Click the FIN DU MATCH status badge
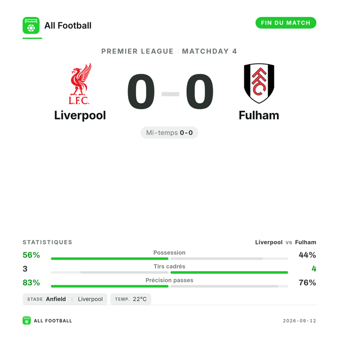 click(286, 23)
